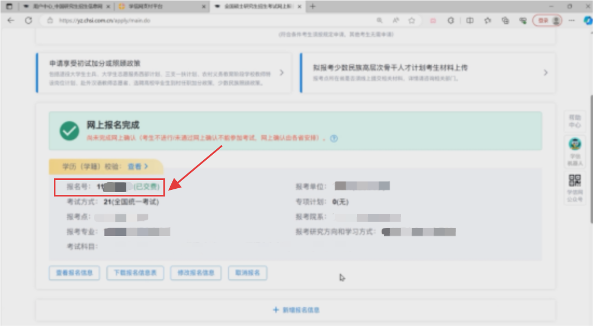Click 新增报名信息 add link
This screenshot has width=593, height=326.
296,310
